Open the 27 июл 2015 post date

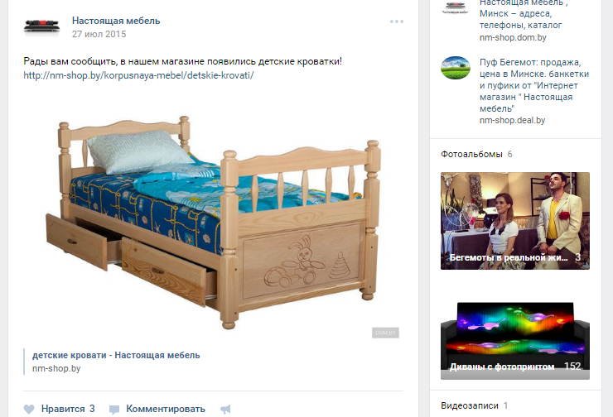(99, 34)
